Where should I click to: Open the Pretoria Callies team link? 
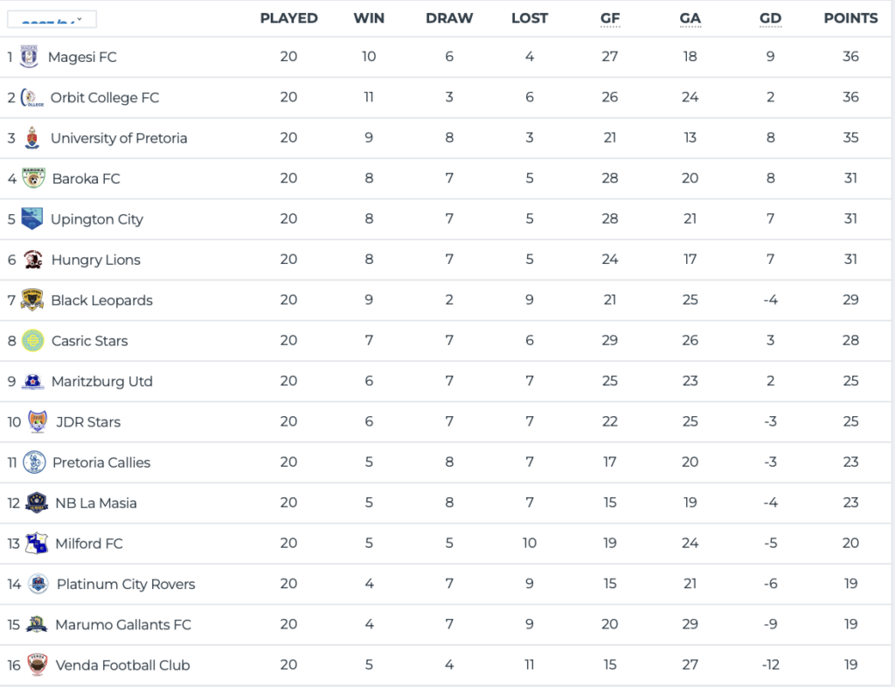point(101,462)
